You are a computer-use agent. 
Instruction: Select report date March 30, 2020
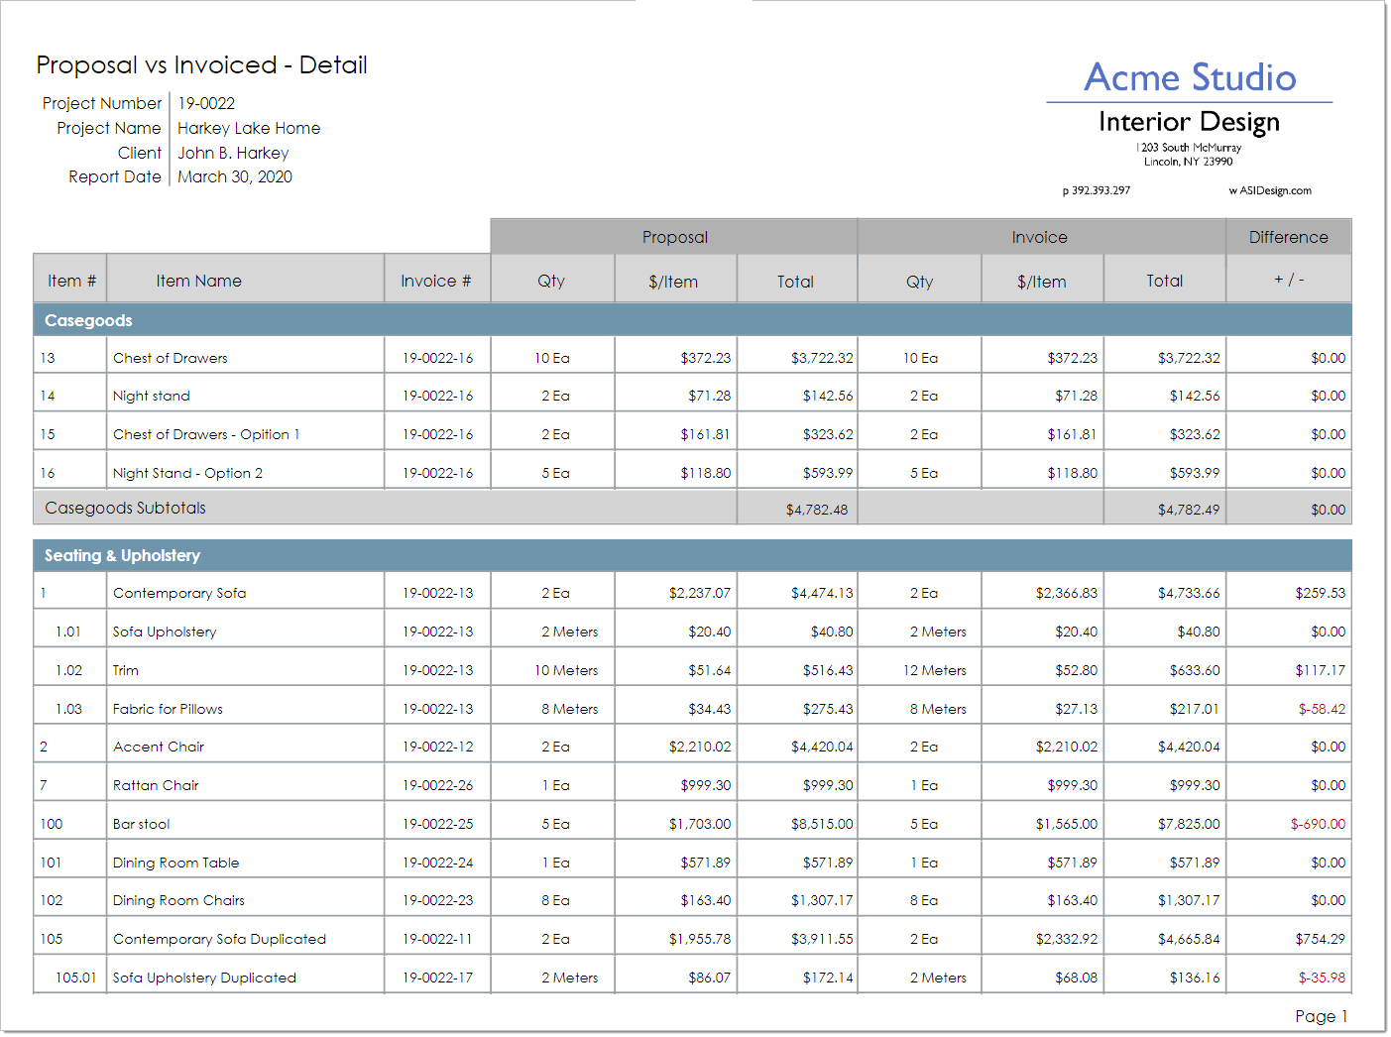(x=235, y=176)
